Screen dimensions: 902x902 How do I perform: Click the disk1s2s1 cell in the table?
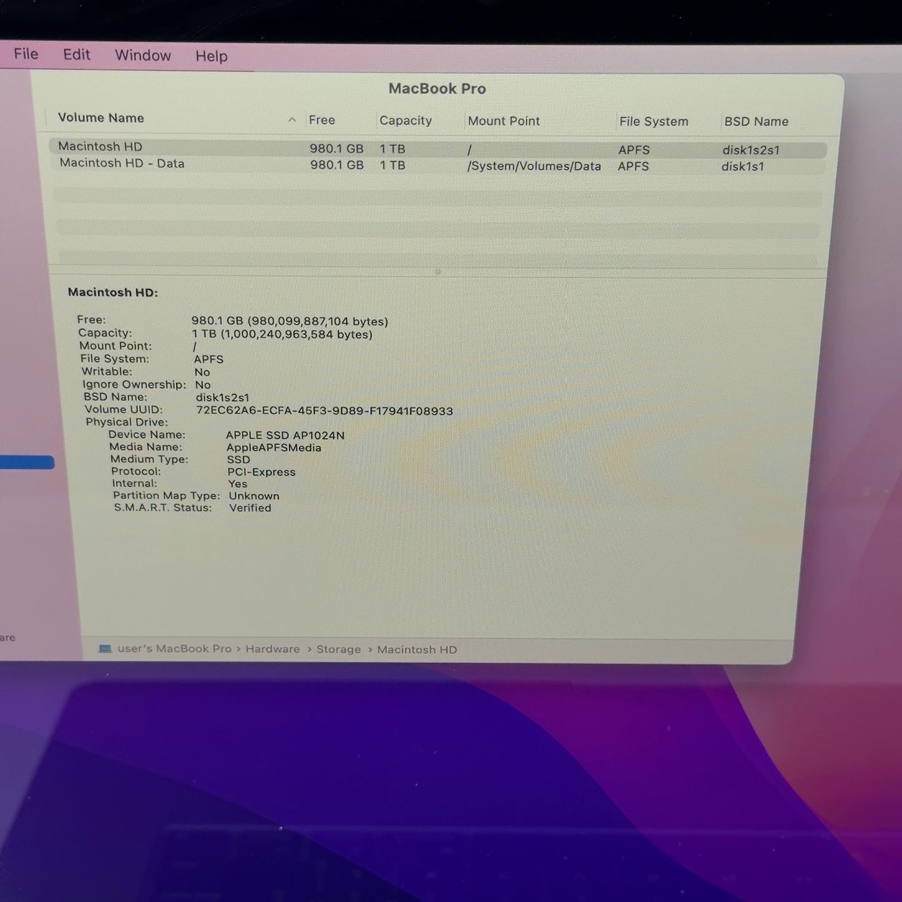pyautogui.click(x=751, y=150)
